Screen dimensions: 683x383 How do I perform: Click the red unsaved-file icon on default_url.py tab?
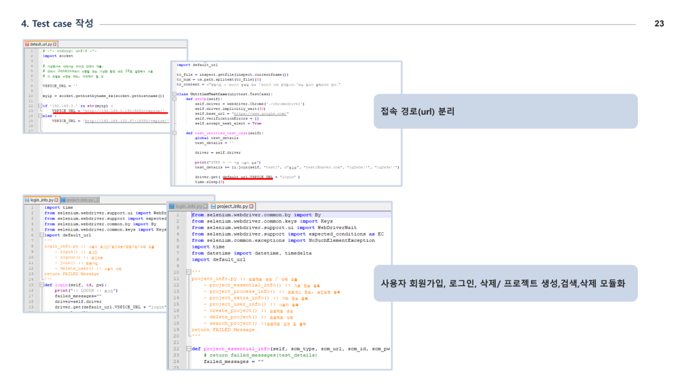coord(27,43)
